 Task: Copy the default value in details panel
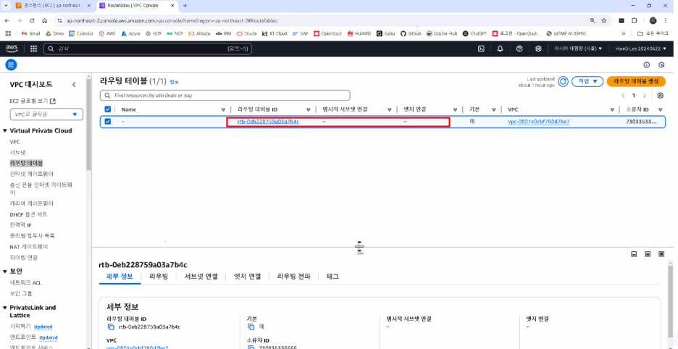[x=251, y=327]
